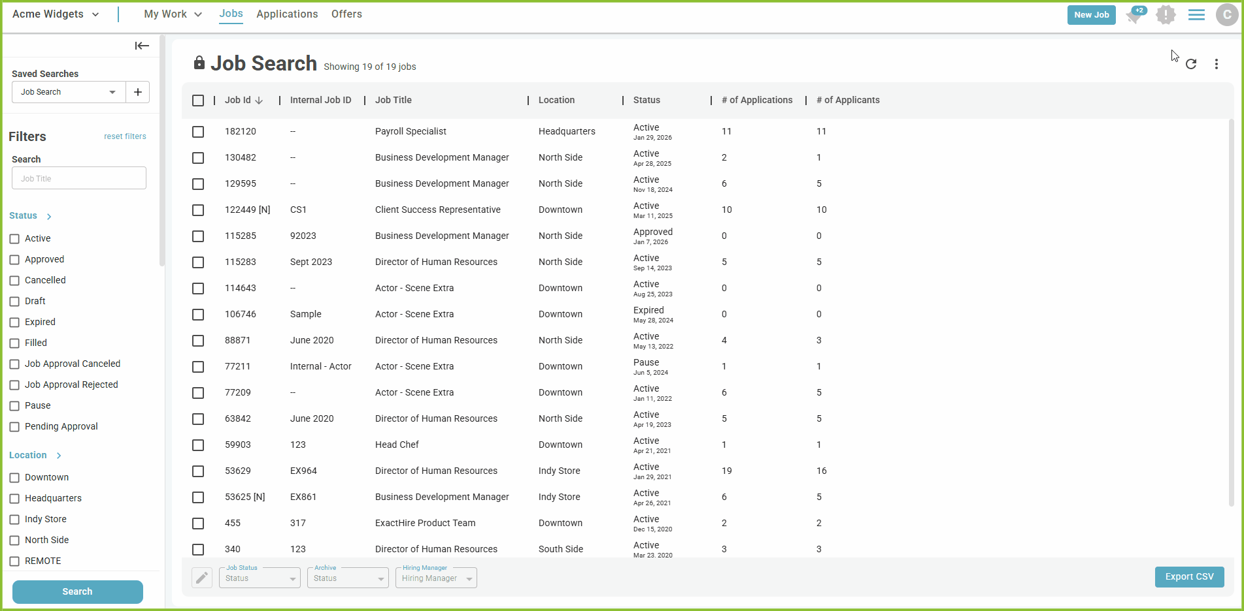The height and width of the screenshot is (611, 1244).
Task: Enable the Downtown location filter
Action: click(14, 478)
